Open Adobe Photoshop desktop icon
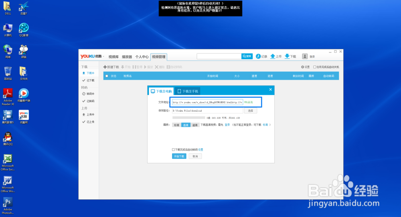Viewport: 401px width, 217px height. tap(8, 206)
